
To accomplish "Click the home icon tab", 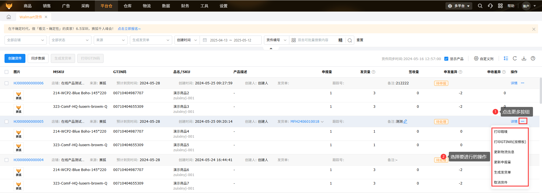I will pyautogui.click(x=9, y=17).
